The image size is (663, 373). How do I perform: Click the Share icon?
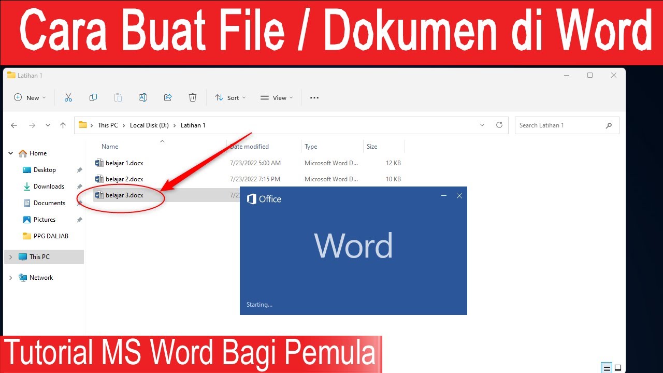pyautogui.click(x=168, y=97)
